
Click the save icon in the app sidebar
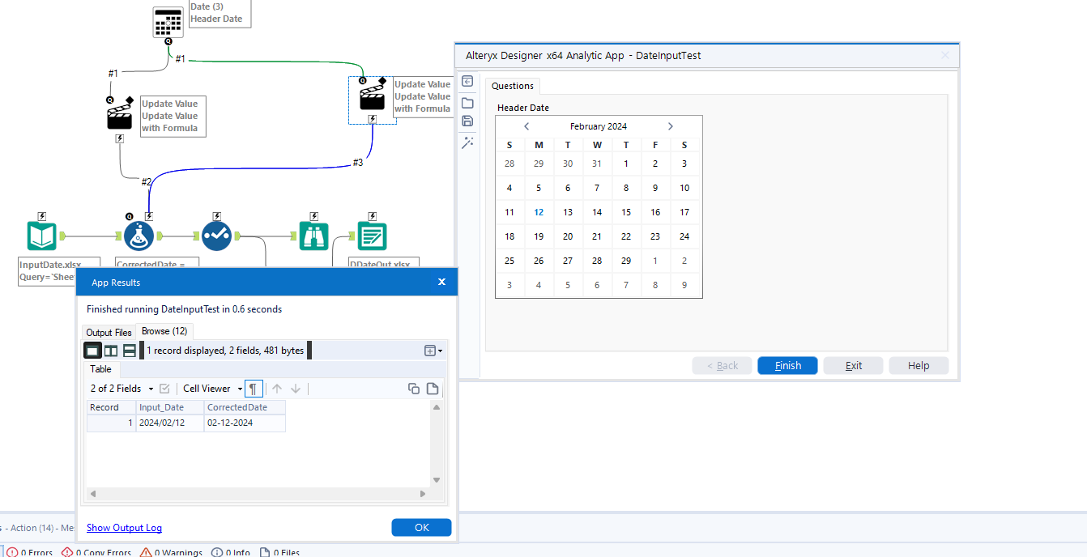pyautogui.click(x=467, y=121)
